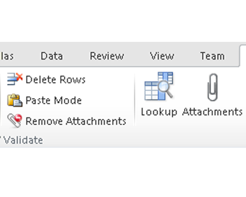246x197 pixels.
Task: Switch to the Data tab
Action: 52,56
